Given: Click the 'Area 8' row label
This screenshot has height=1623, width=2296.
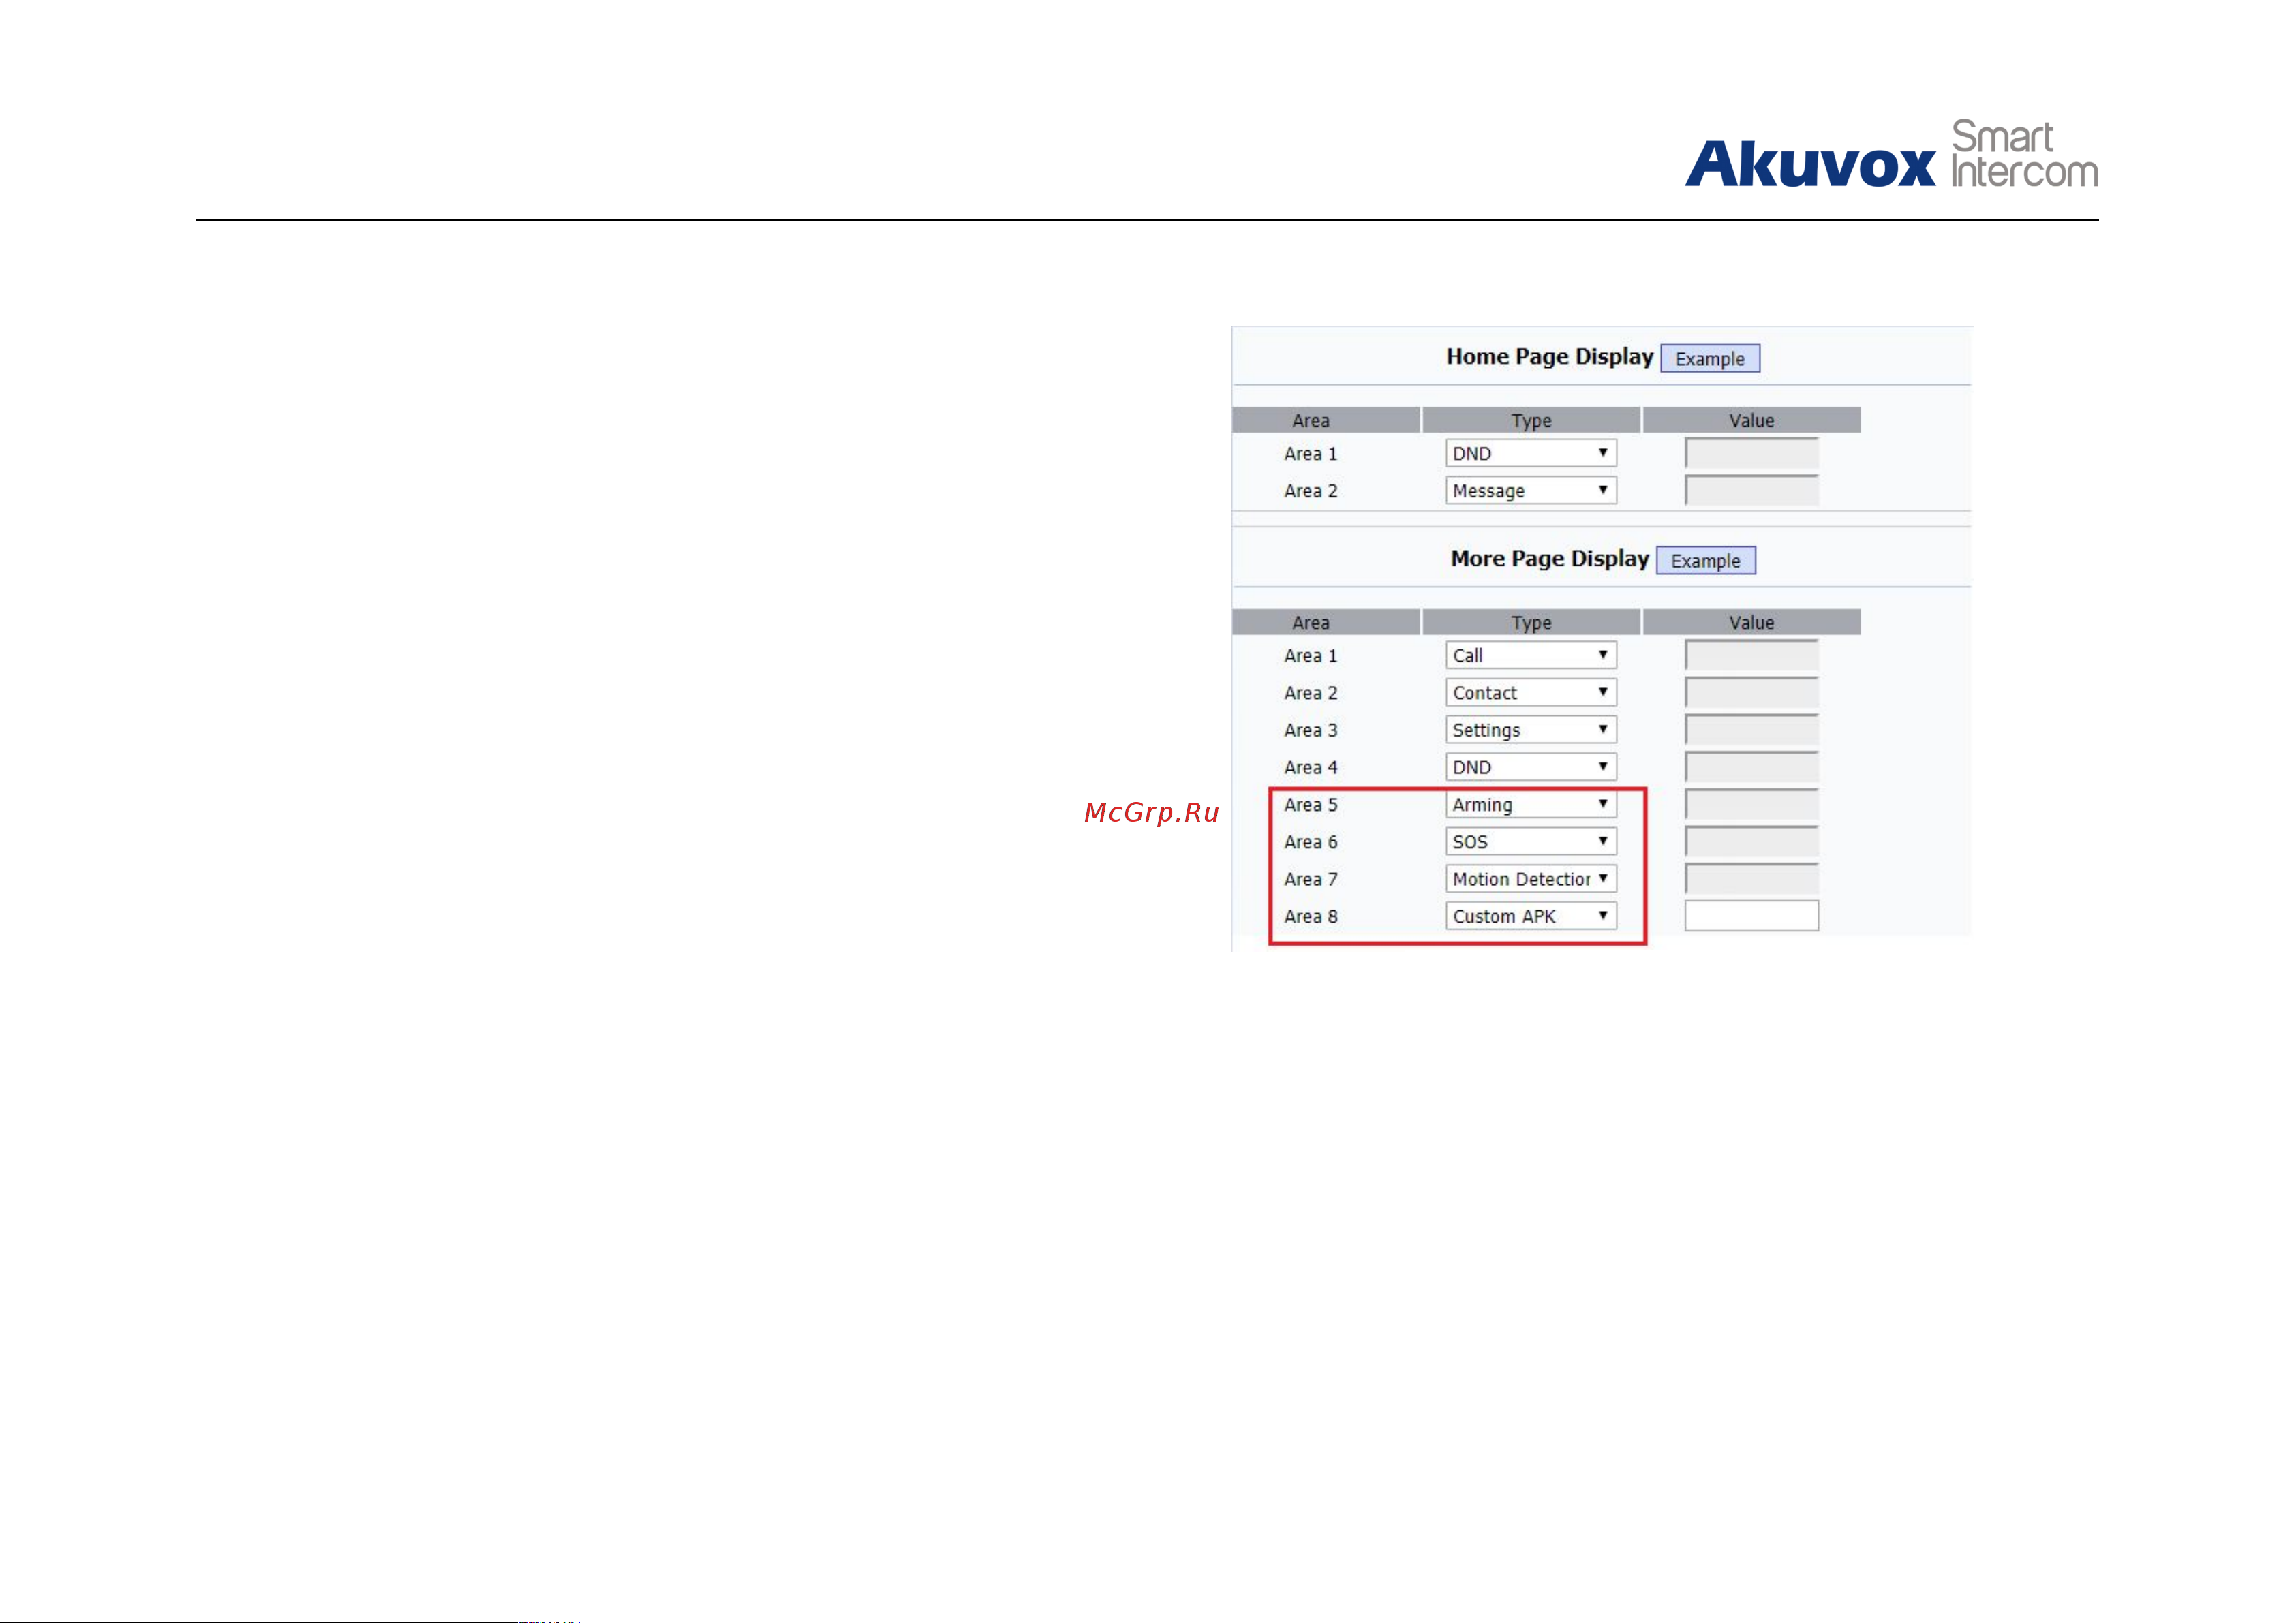Looking at the screenshot, I should tap(1311, 916).
